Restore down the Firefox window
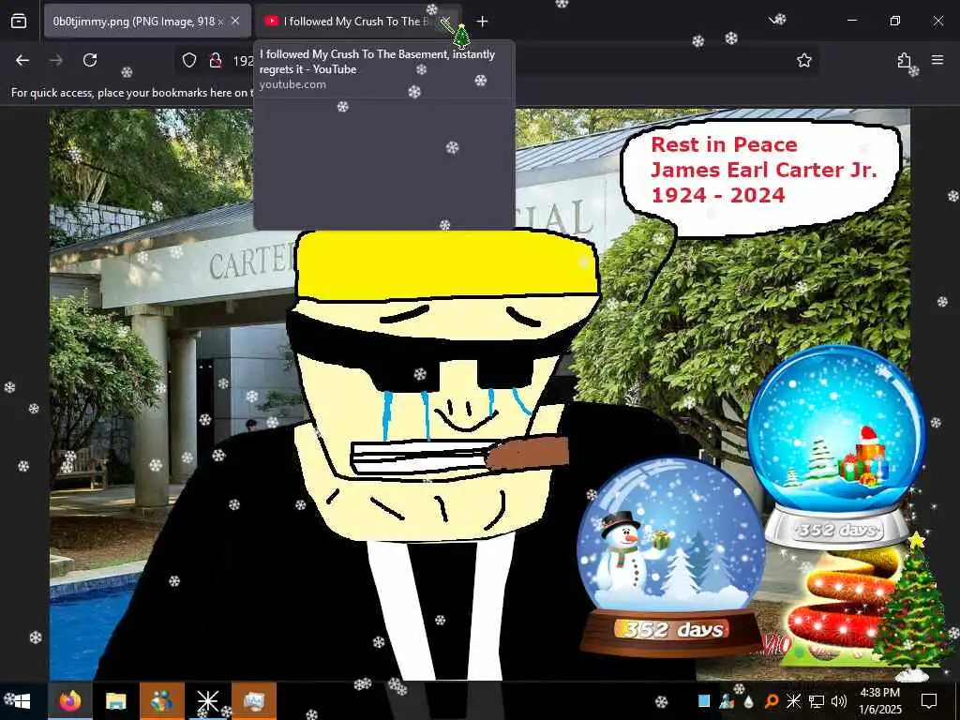The width and height of the screenshot is (960, 720). (895, 21)
